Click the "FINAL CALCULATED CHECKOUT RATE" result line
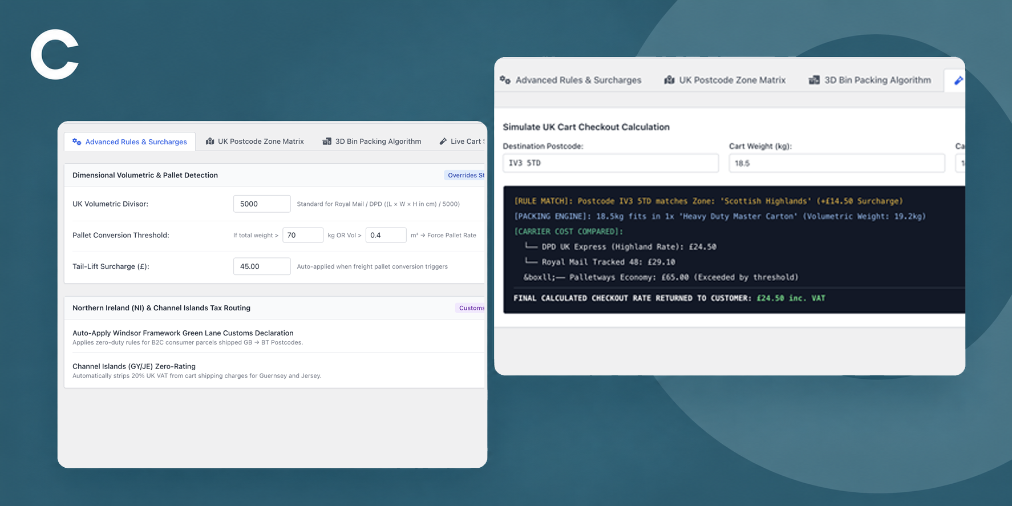The width and height of the screenshot is (1012, 506). point(669,298)
